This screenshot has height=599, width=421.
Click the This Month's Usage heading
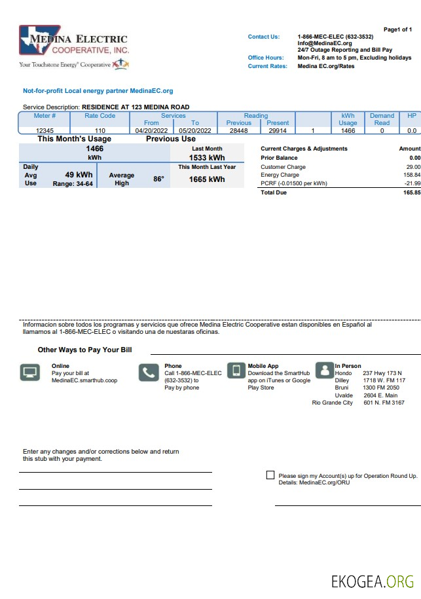(x=75, y=139)
